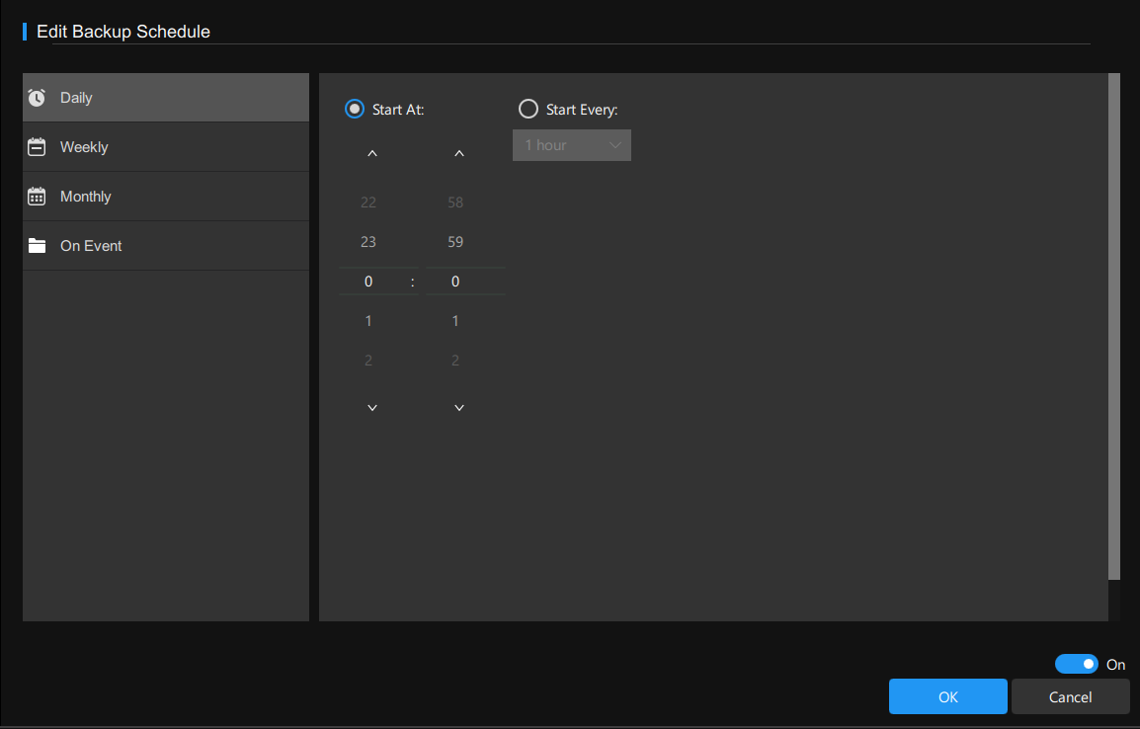1140x729 pixels.
Task: Click the selected hour value 0
Action: 368,282
